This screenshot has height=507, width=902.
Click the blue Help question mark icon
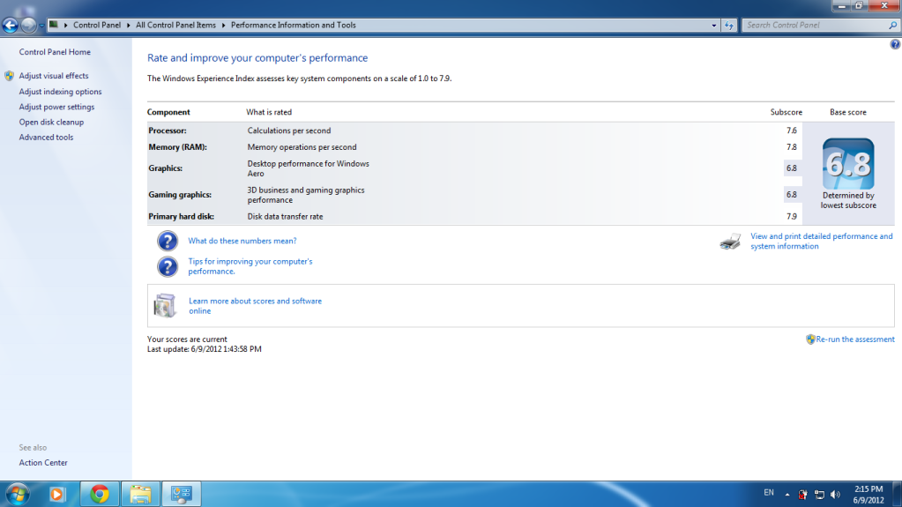(895, 44)
